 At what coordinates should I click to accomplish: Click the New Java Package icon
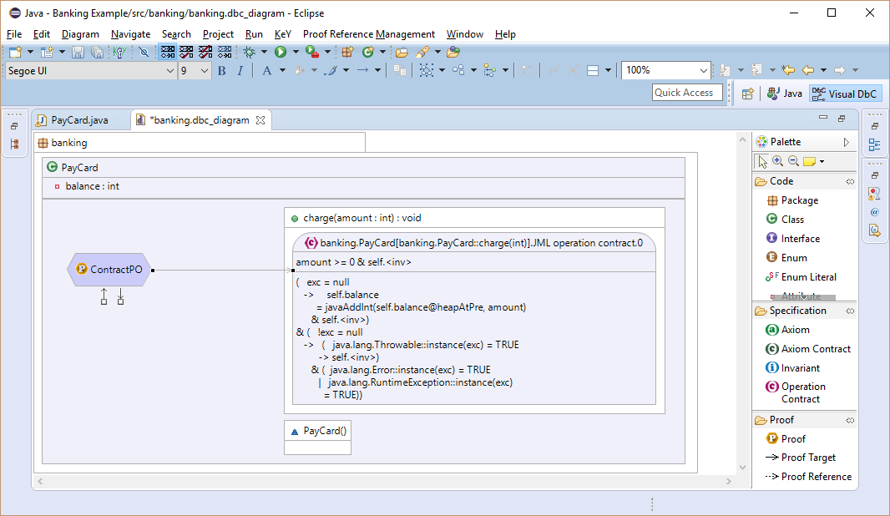(x=347, y=53)
